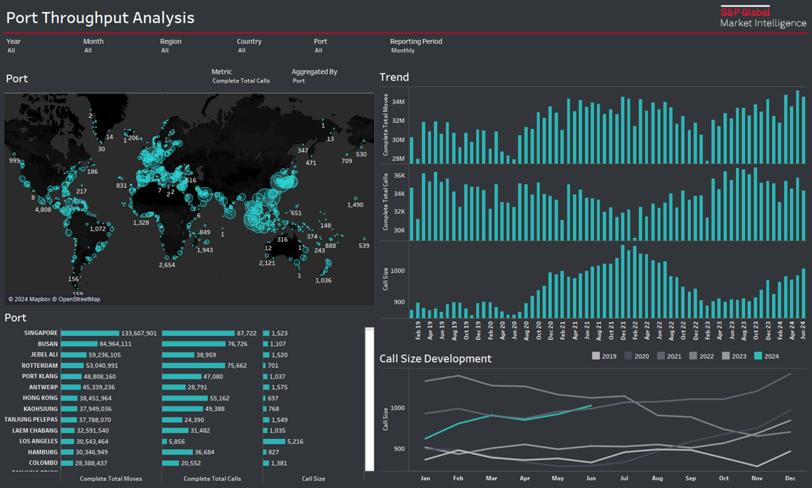
Task: Open the Port filter dropdown set to All
Action: pos(318,51)
